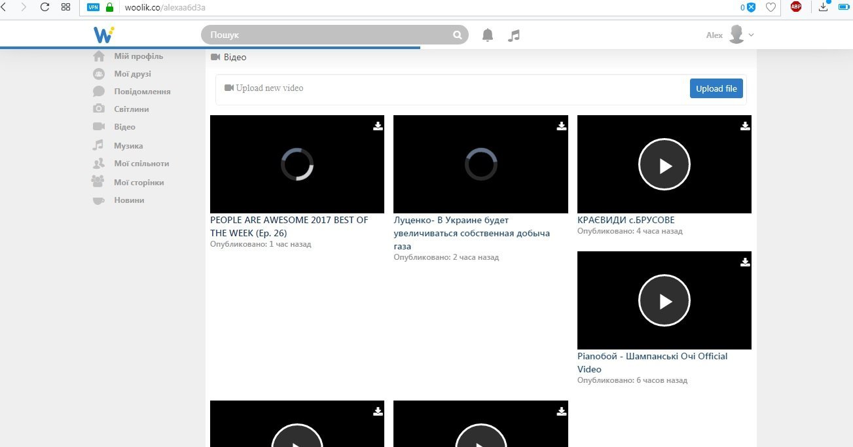853x447 pixels.
Task: Open the browser speed dial grid
Action: point(65,7)
